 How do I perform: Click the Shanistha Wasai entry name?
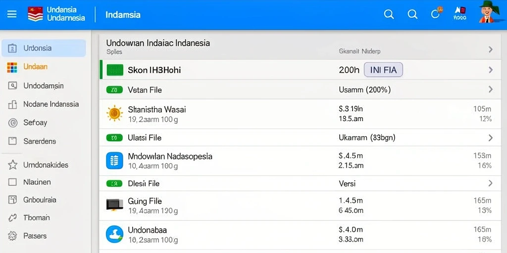coord(157,109)
